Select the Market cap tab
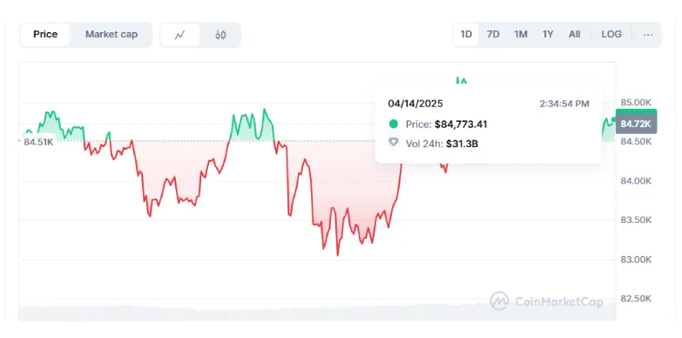Screen dimensions: 682x338 coord(111,34)
